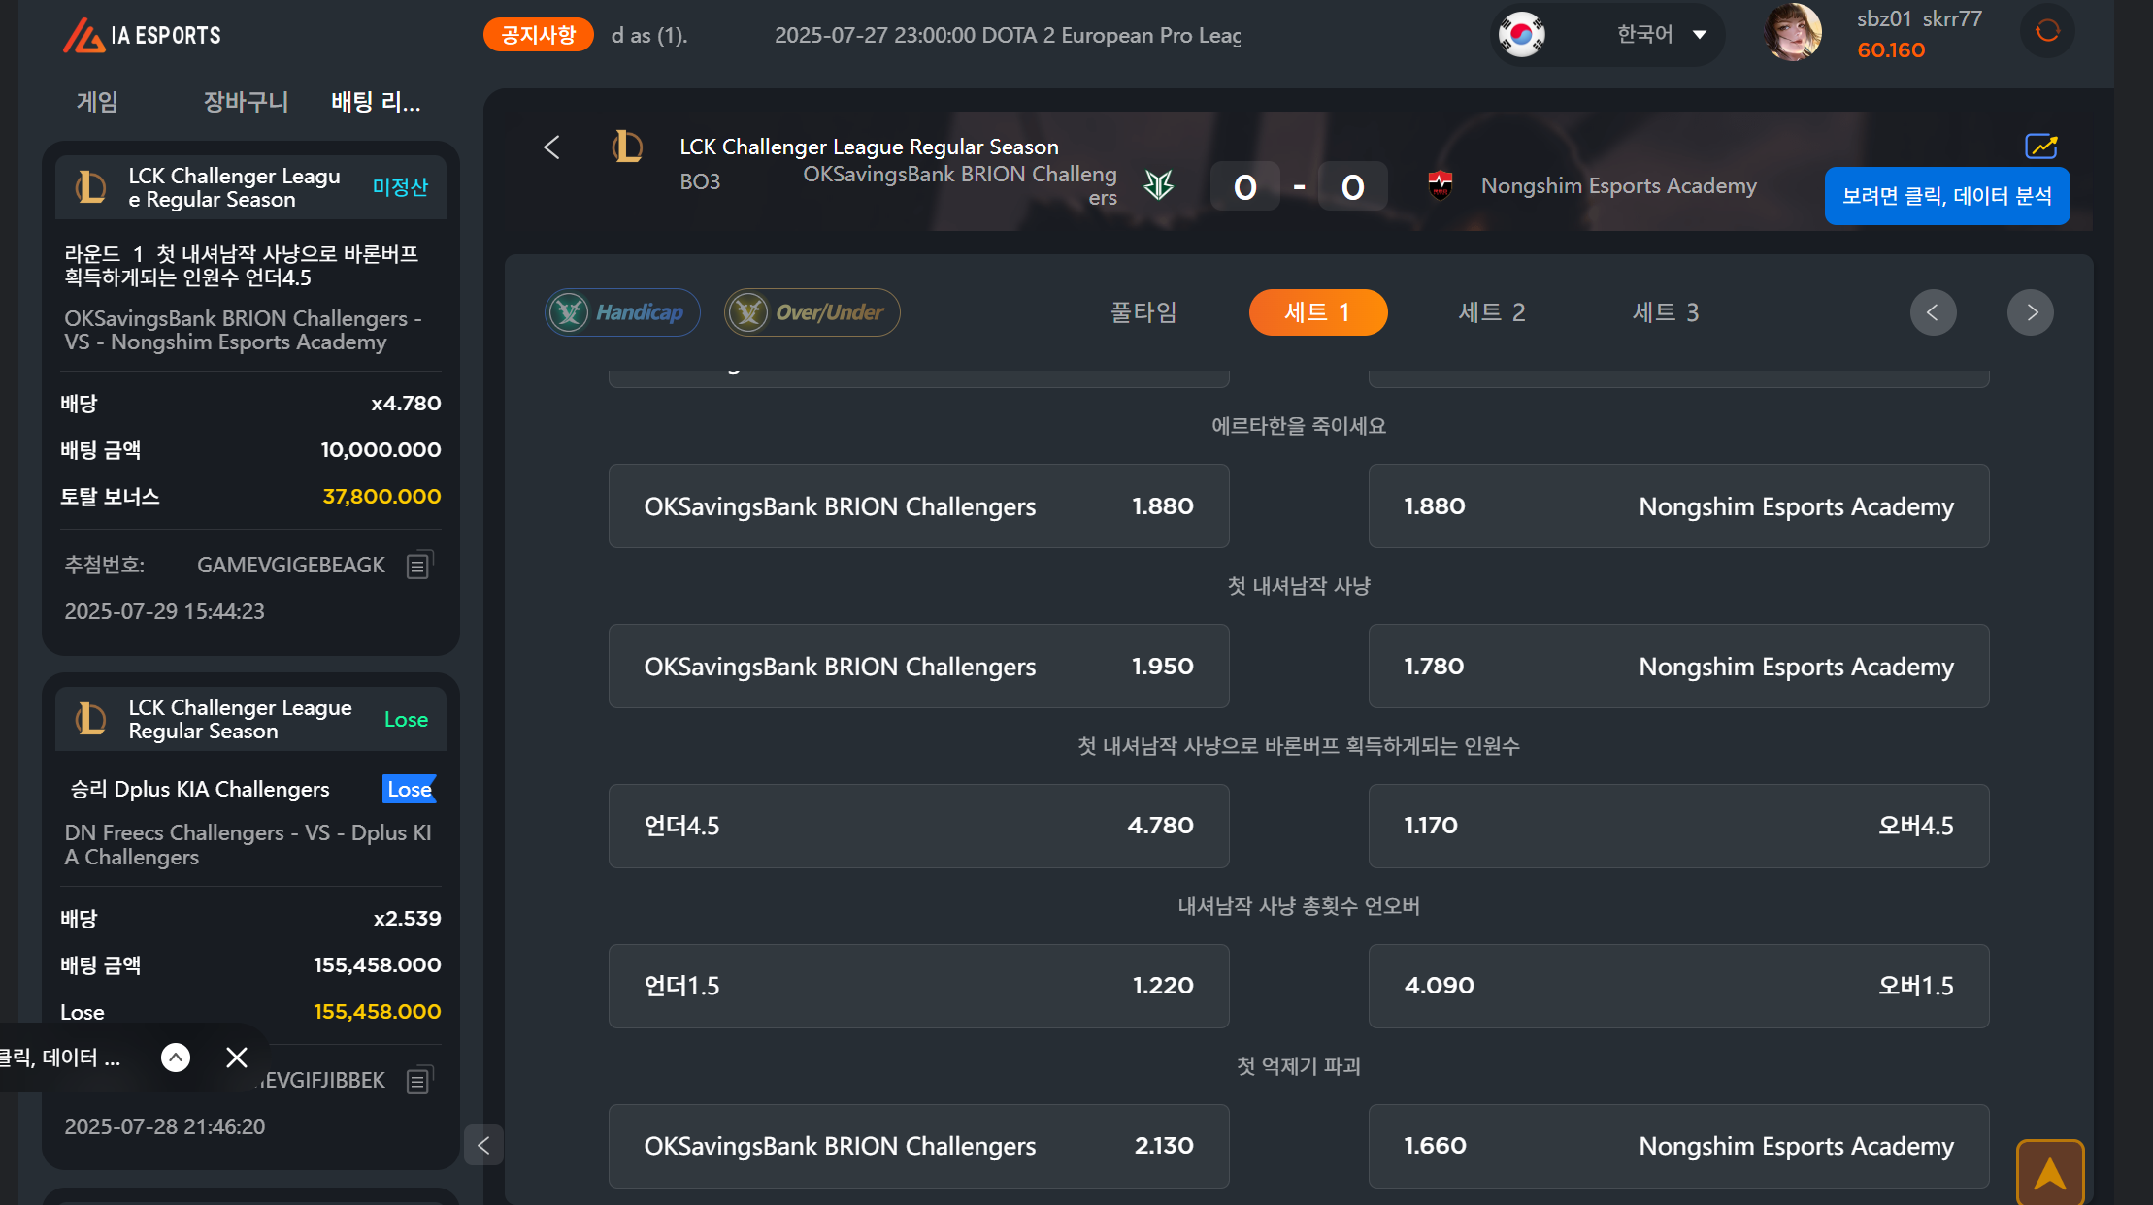Toggle the Handicap filter
This screenshot has height=1205, width=2153.
[622, 312]
